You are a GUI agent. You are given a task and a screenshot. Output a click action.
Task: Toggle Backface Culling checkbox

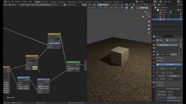pyautogui.click(x=168, y=89)
